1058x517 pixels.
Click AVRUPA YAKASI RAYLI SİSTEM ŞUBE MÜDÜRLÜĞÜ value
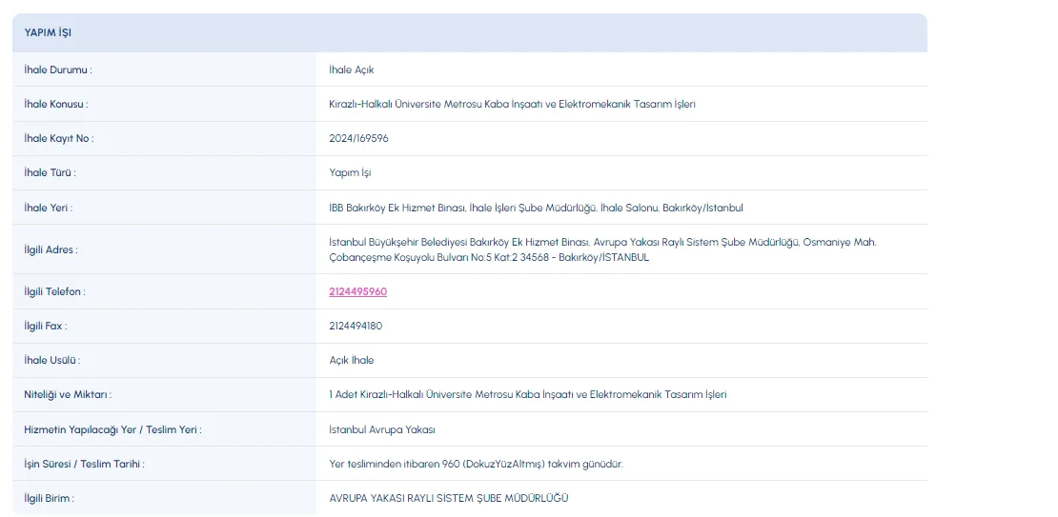[448, 498]
